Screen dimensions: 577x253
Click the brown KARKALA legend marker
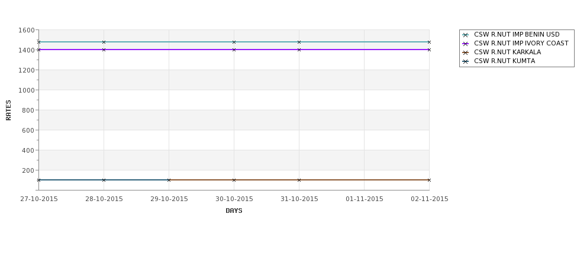click(x=465, y=52)
